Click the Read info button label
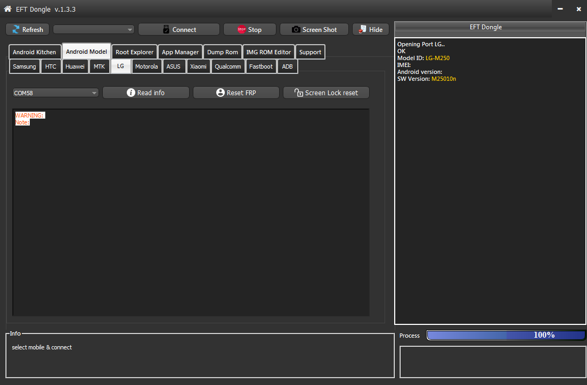This screenshot has height=385, width=587. click(151, 93)
